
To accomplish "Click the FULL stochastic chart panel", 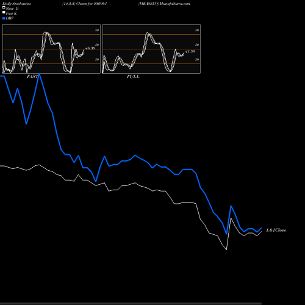I will coord(151,49).
